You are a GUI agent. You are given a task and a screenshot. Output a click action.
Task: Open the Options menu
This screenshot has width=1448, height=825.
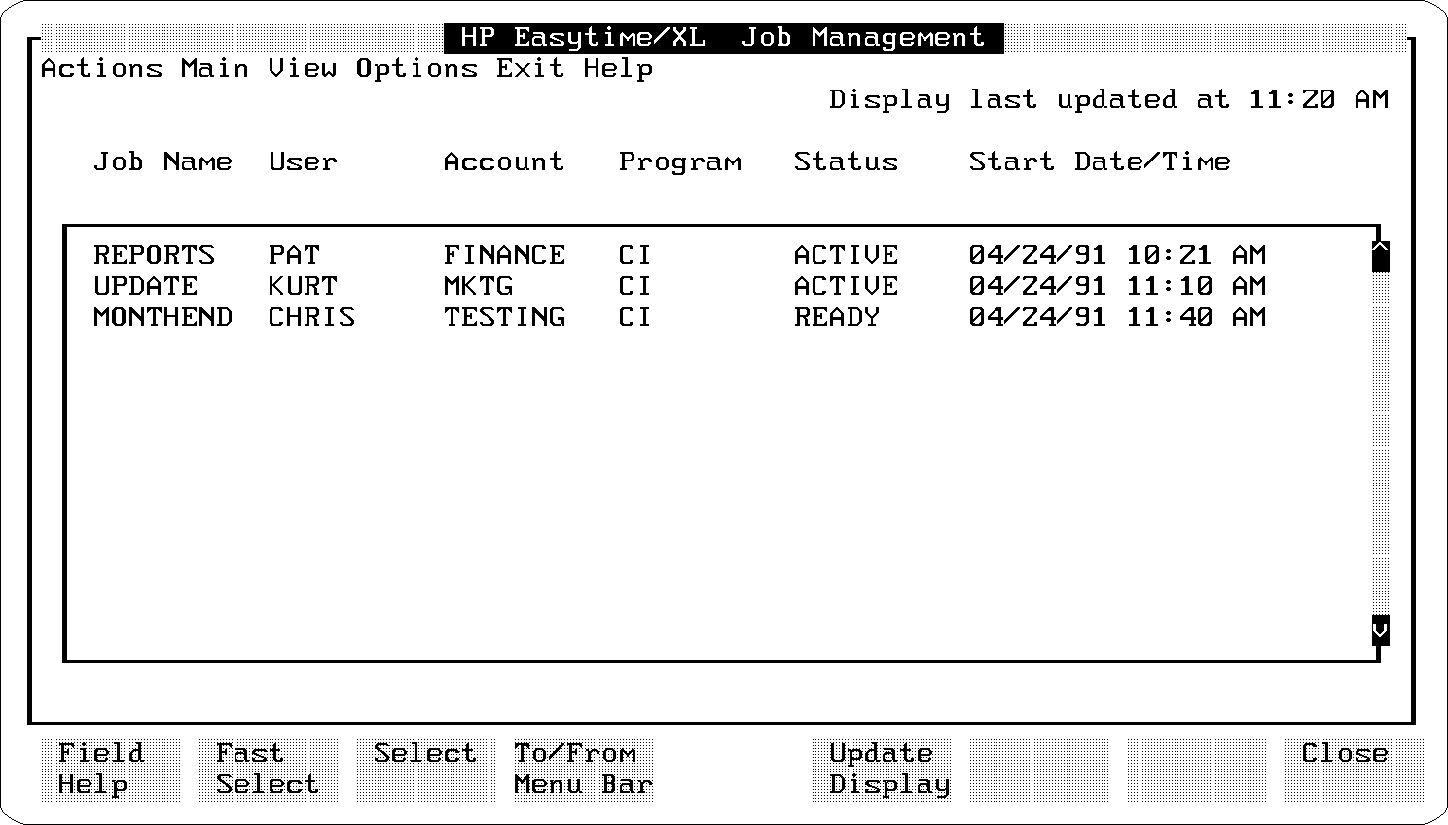pos(416,69)
